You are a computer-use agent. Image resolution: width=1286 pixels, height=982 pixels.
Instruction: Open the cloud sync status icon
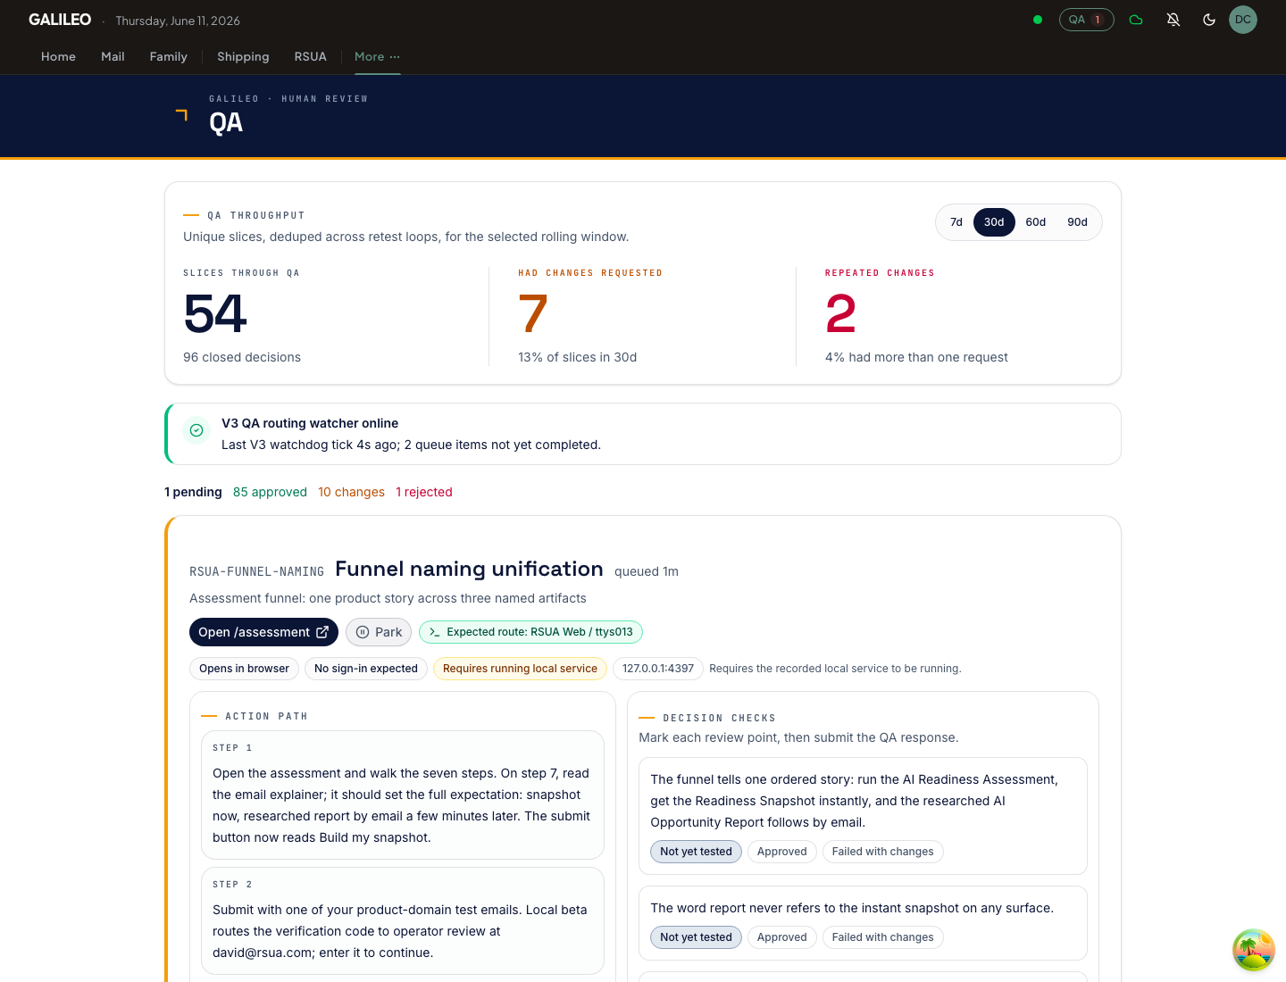(1136, 20)
